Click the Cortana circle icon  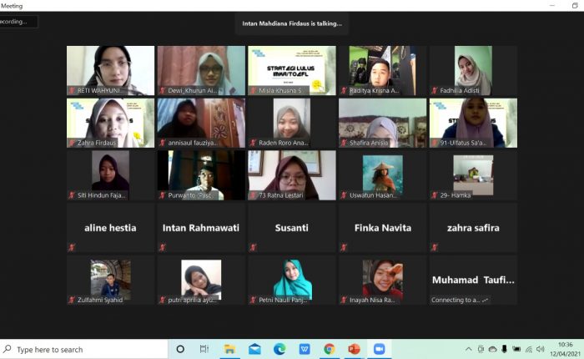point(179,349)
